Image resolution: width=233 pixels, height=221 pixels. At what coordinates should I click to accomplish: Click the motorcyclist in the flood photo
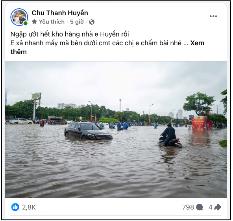[170, 135]
